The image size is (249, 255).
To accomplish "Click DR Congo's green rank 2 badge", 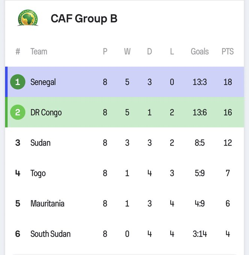I will [x=18, y=112].
